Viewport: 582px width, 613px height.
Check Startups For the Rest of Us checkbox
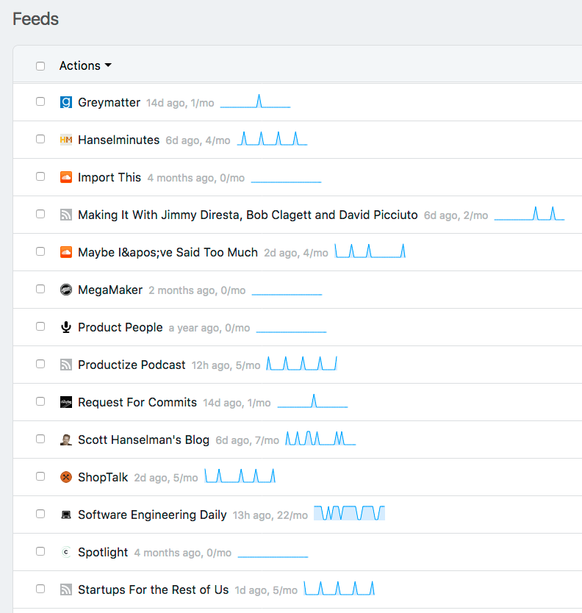(40, 589)
